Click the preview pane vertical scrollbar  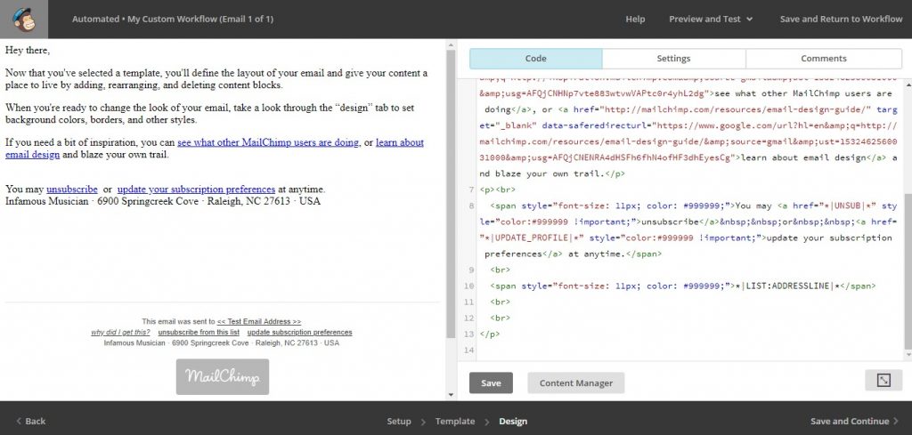tap(451, 195)
